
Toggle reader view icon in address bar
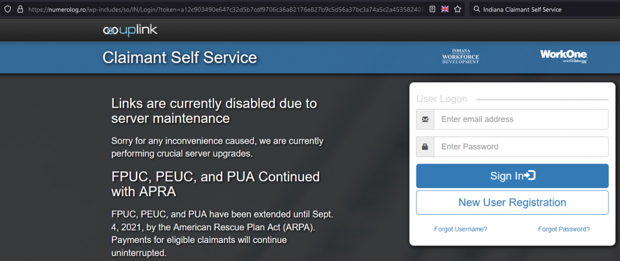432,9
